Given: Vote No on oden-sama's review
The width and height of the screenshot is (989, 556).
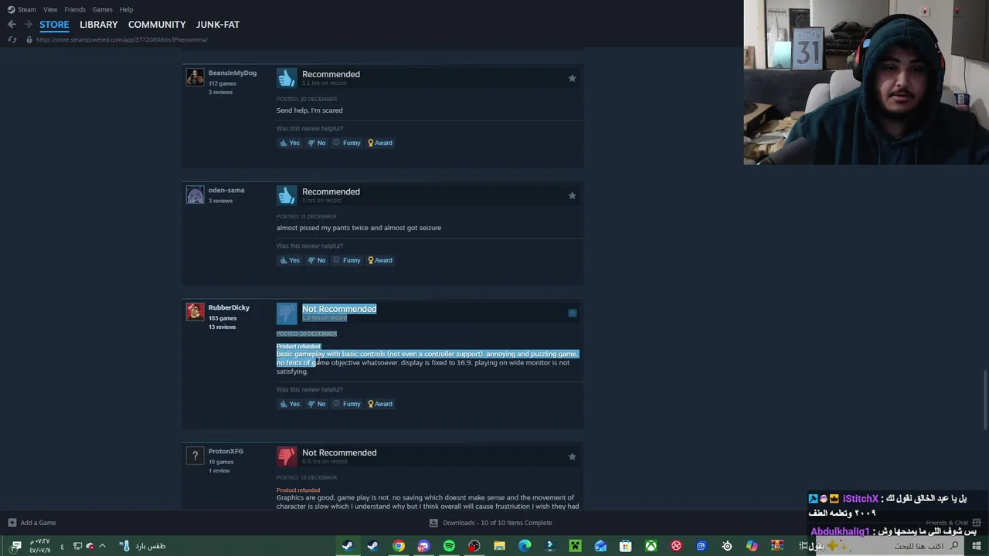Looking at the screenshot, I should [x=317, y=260].
